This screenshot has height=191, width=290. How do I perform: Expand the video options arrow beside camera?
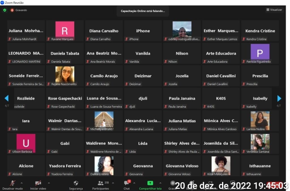[x=49, y=183]
